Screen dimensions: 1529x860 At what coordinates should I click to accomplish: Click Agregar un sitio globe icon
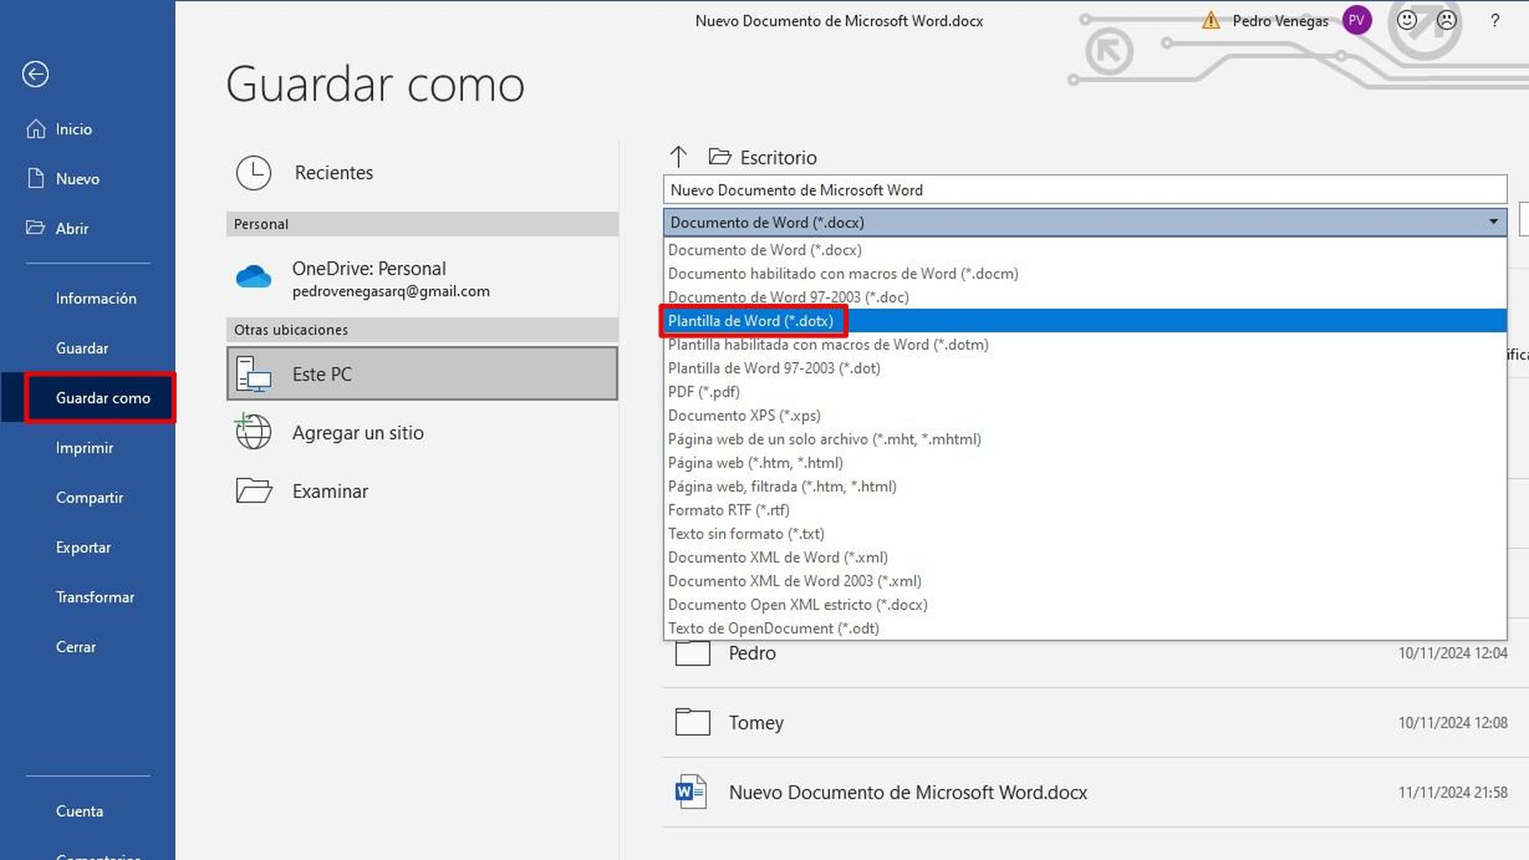(x=254, y=432)
